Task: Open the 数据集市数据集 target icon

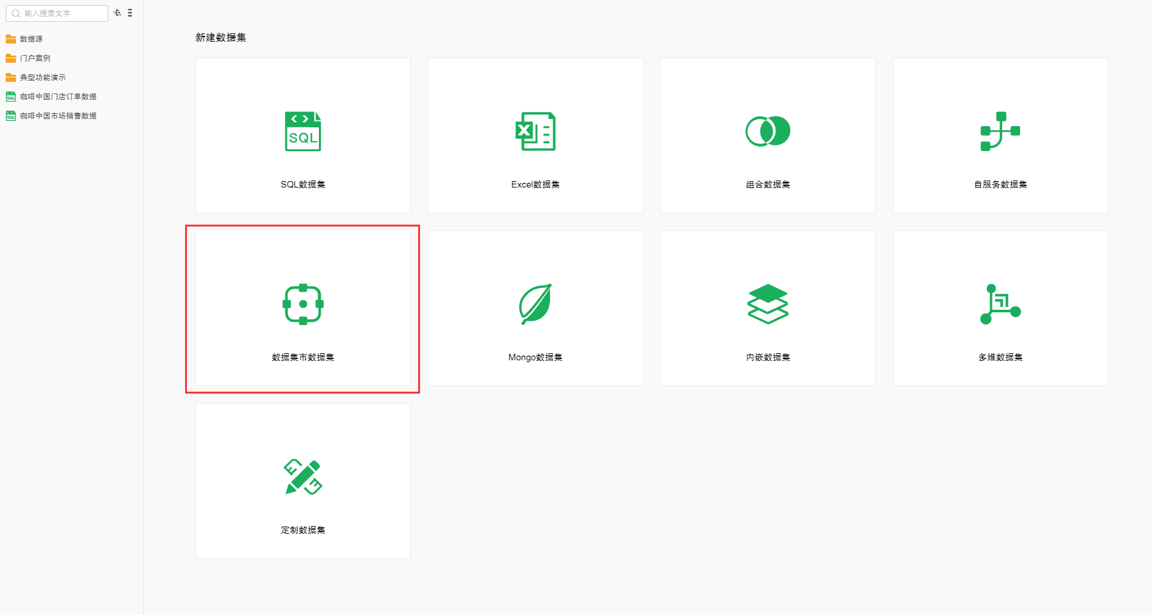Action: pos(303,304)
